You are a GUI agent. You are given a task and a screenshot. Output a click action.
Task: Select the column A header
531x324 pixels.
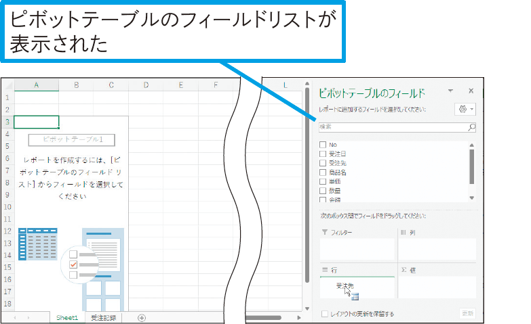[x=36, y=85]
